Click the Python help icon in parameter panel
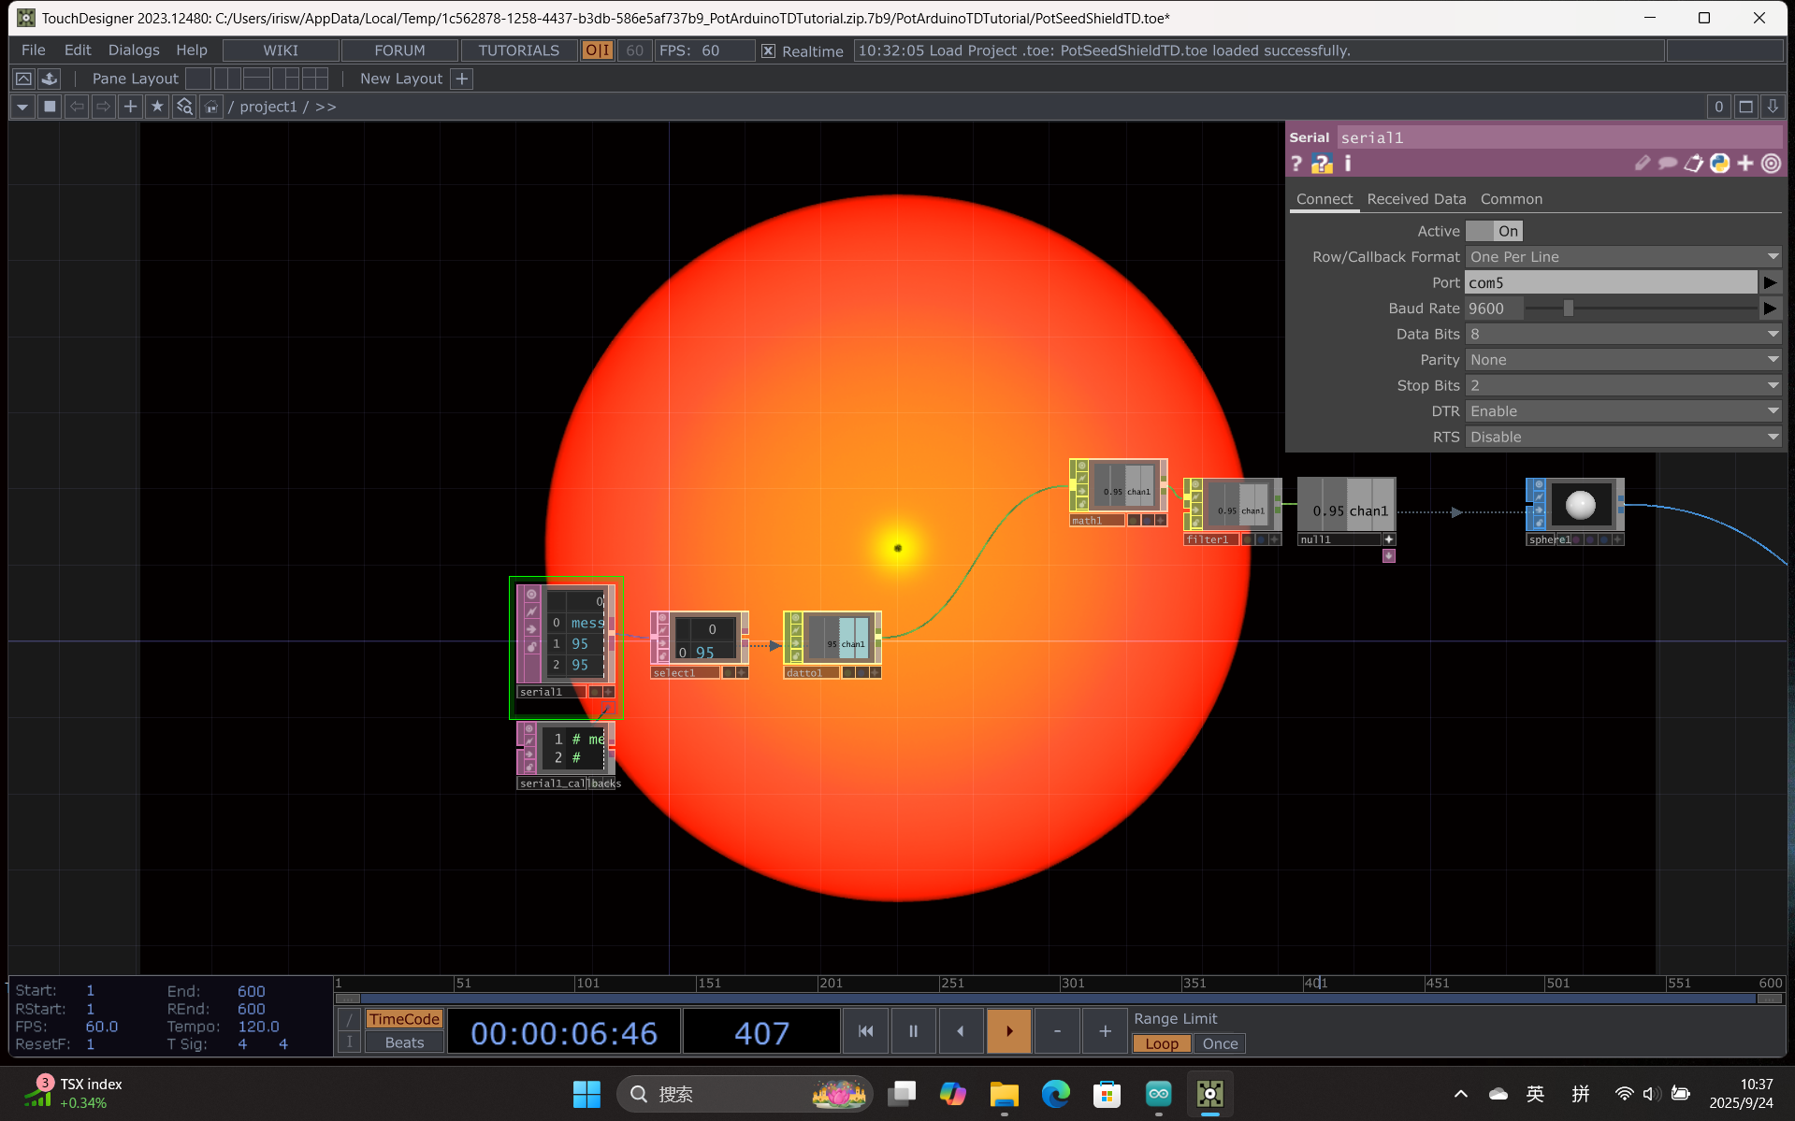 click(x=1321, y=165)
